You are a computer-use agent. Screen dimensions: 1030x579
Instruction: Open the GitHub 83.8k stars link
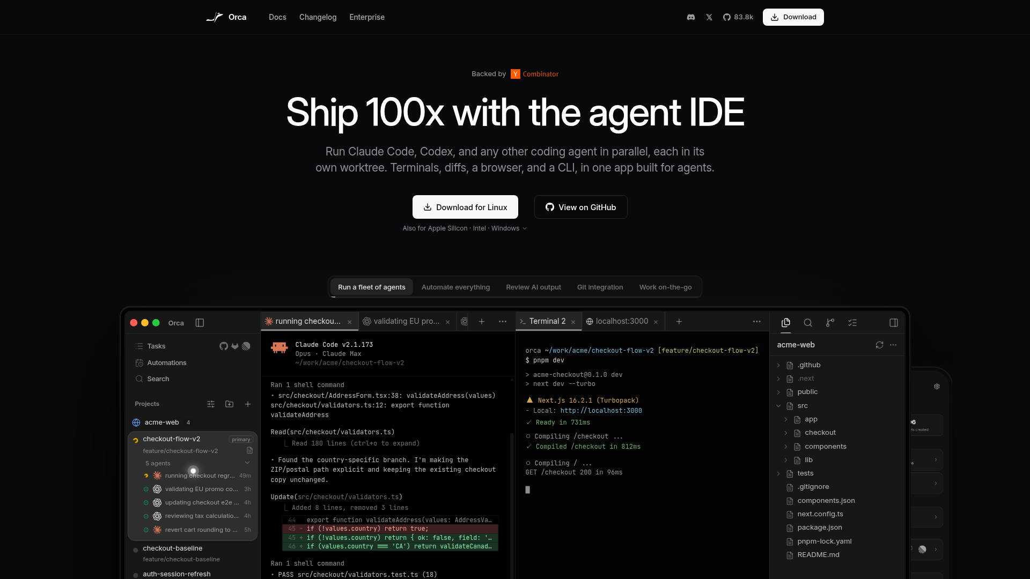pyautogui.click(x=738, y=17)
